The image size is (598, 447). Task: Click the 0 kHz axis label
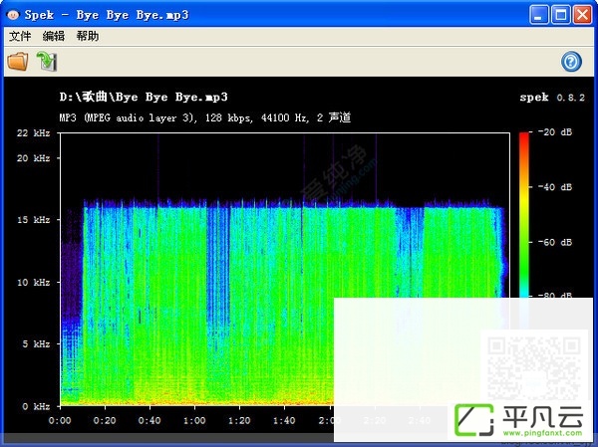pos(36,406)
